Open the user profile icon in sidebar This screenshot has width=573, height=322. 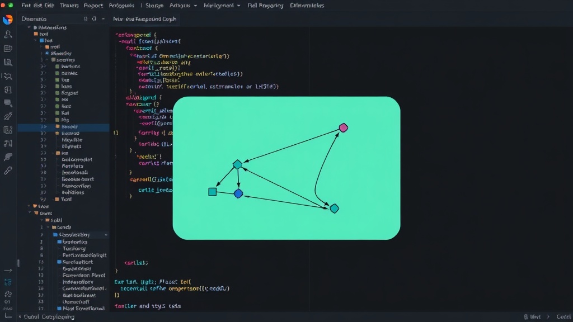coord(8,34)
